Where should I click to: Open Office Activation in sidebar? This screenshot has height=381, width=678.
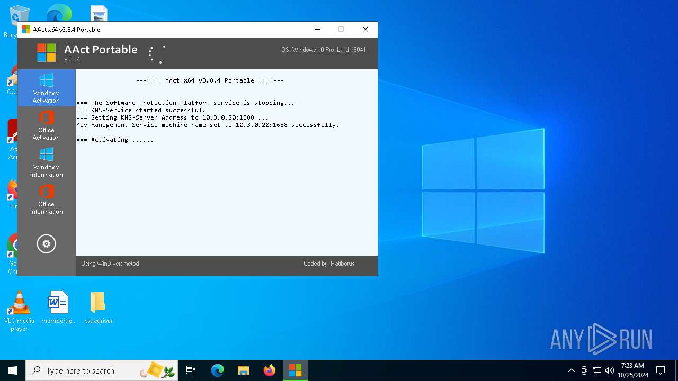[47, 125]
